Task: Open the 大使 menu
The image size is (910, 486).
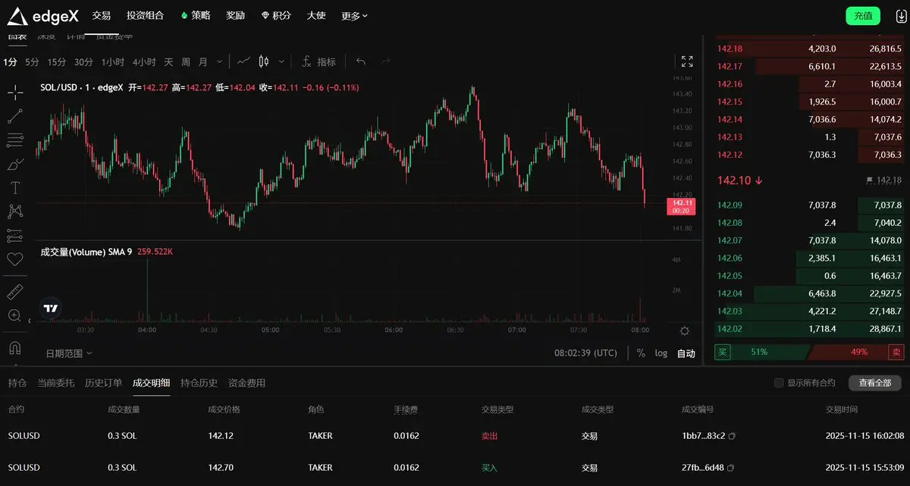Action: (316, 16)
